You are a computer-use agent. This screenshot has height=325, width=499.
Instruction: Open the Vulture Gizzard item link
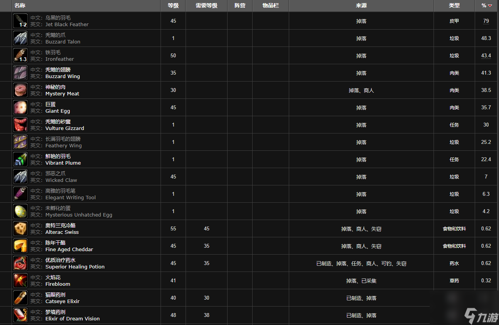(x=65, y=128)
